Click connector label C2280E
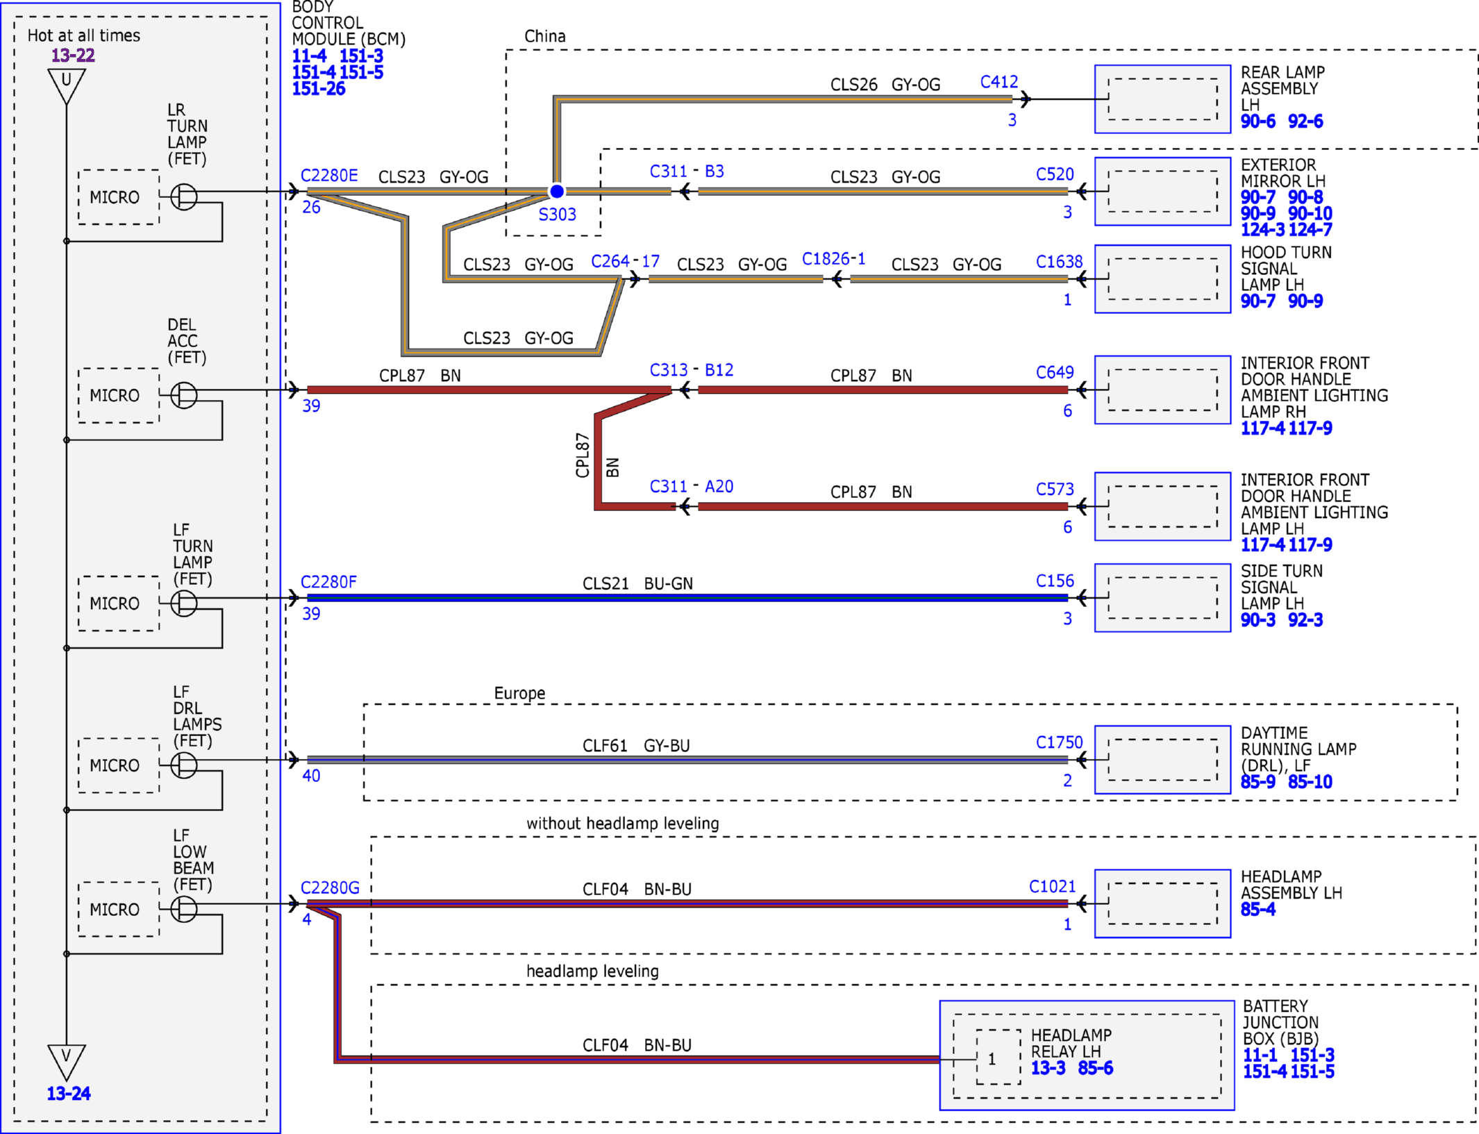The height and width of the screenshot is (1134, 1479). 329,176
